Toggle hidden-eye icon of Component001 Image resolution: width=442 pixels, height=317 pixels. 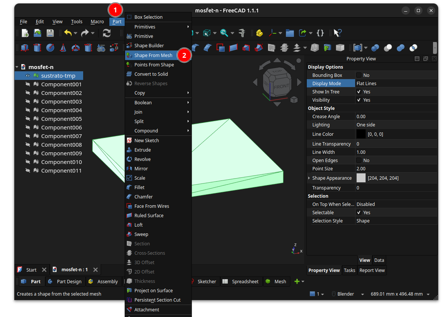28,84
